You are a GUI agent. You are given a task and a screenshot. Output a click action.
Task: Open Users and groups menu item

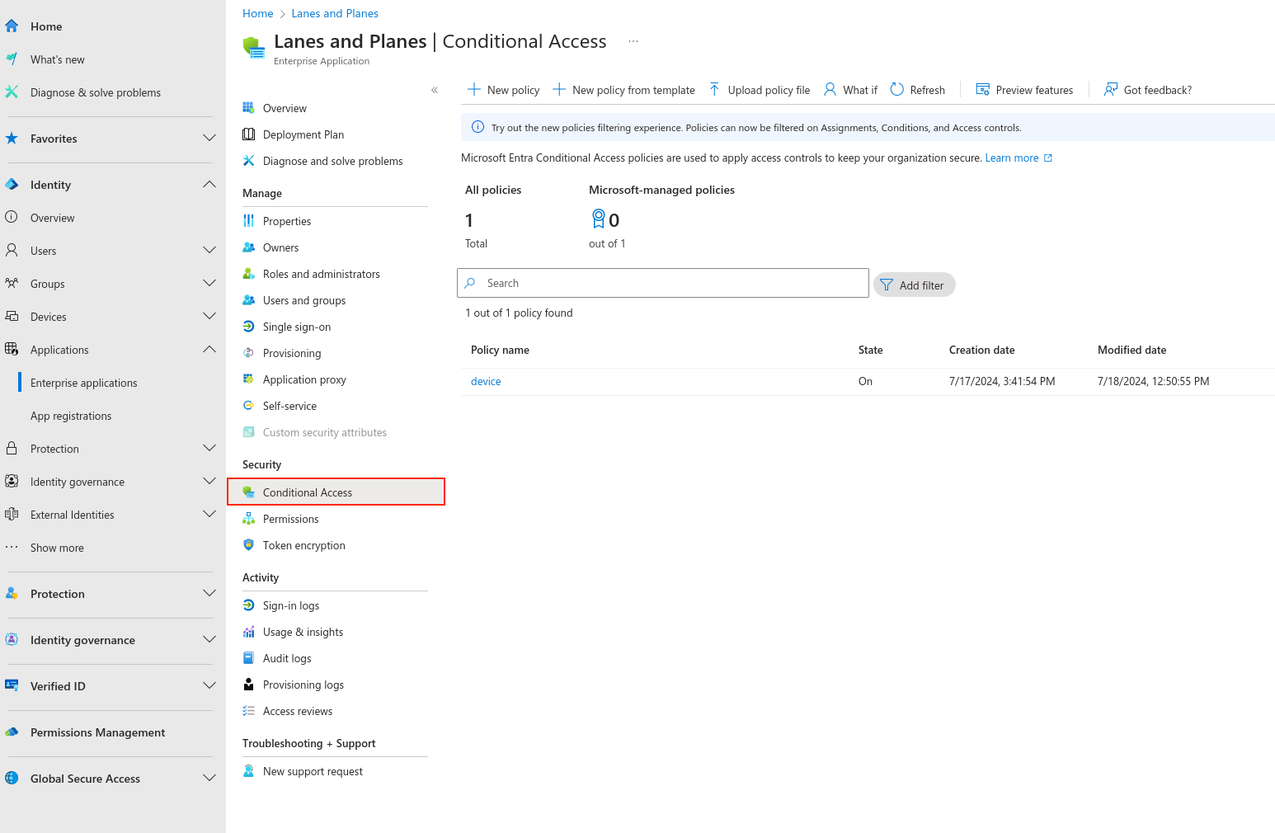click(x=304, y=300)
